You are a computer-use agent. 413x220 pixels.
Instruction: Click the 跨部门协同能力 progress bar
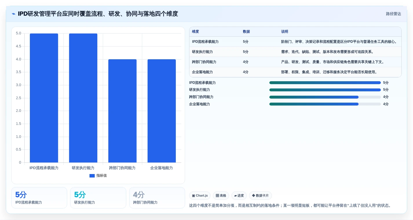click(x=325, y=97)
